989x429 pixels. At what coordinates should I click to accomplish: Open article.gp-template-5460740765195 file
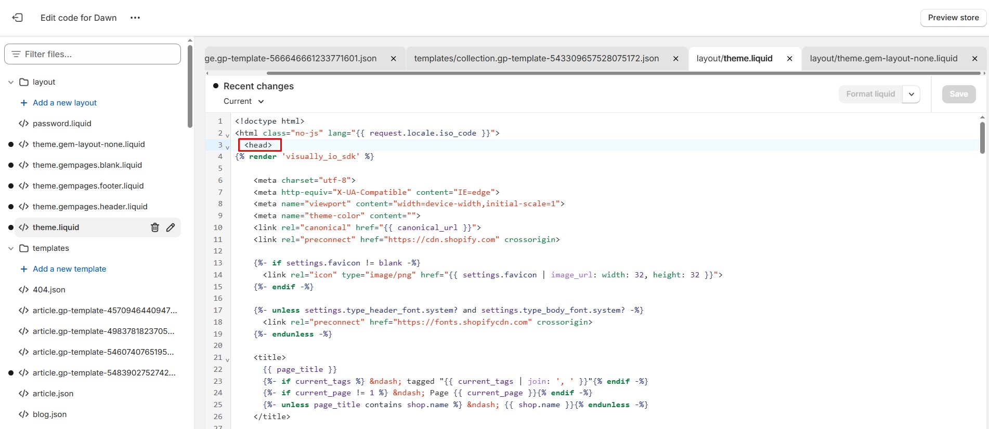pos(103,352)
